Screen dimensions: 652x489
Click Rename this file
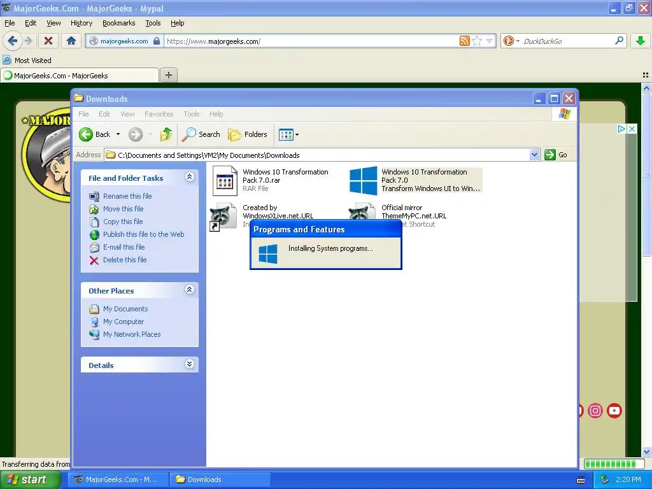(127, 196)
